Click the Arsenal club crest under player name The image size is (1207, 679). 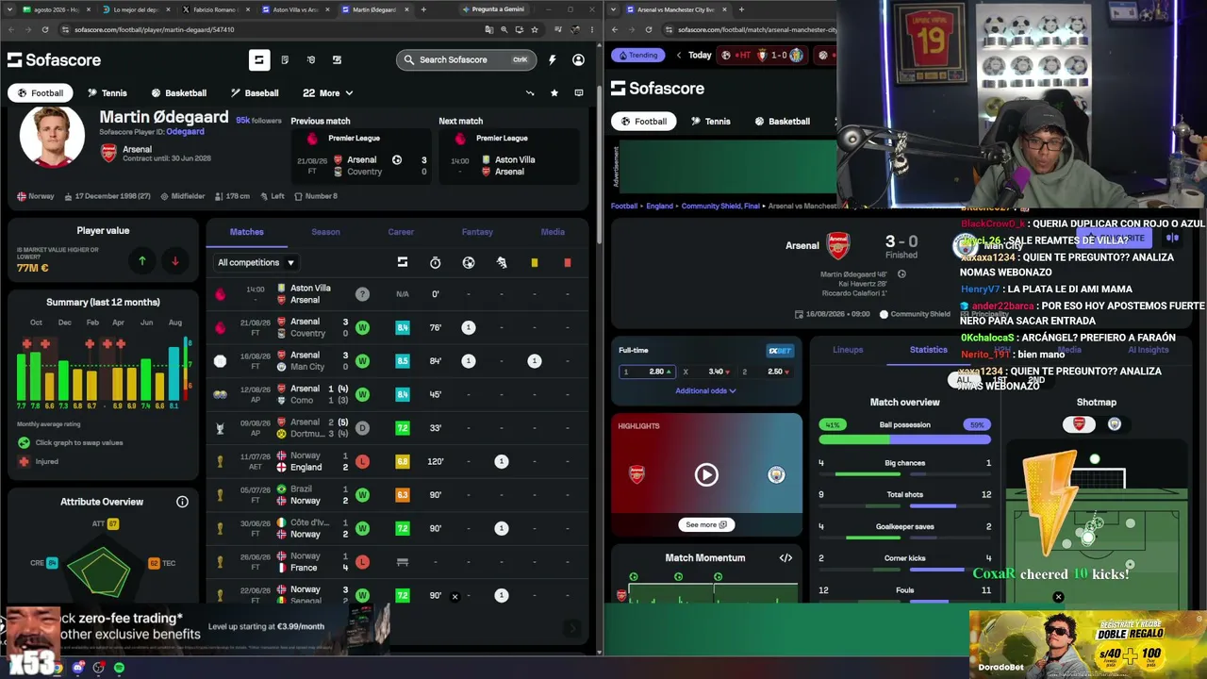[109, 153]
